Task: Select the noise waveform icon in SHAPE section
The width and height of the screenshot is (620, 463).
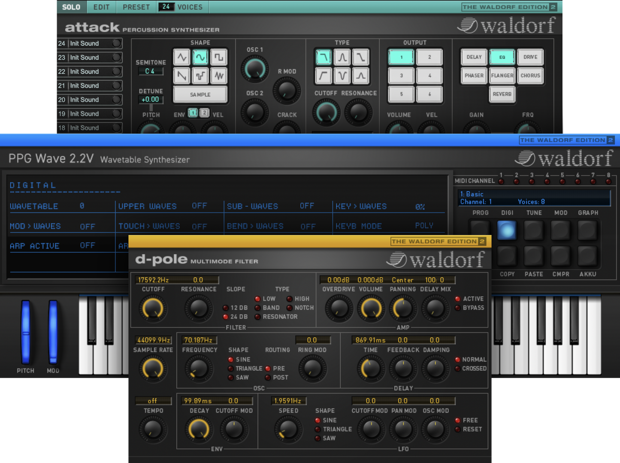Action: (219, 76)
